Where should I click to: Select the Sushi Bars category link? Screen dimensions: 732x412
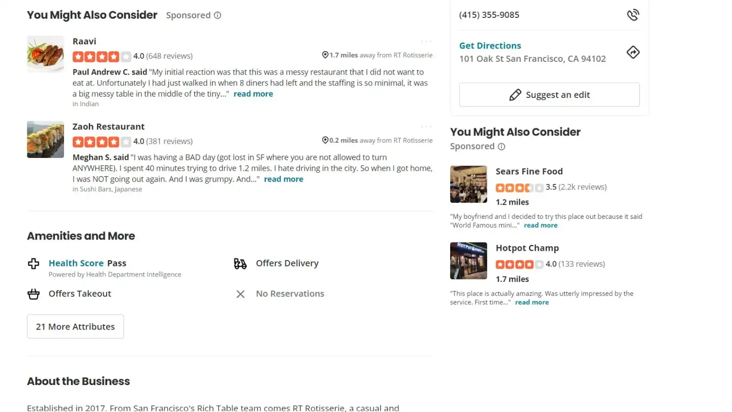91,189
